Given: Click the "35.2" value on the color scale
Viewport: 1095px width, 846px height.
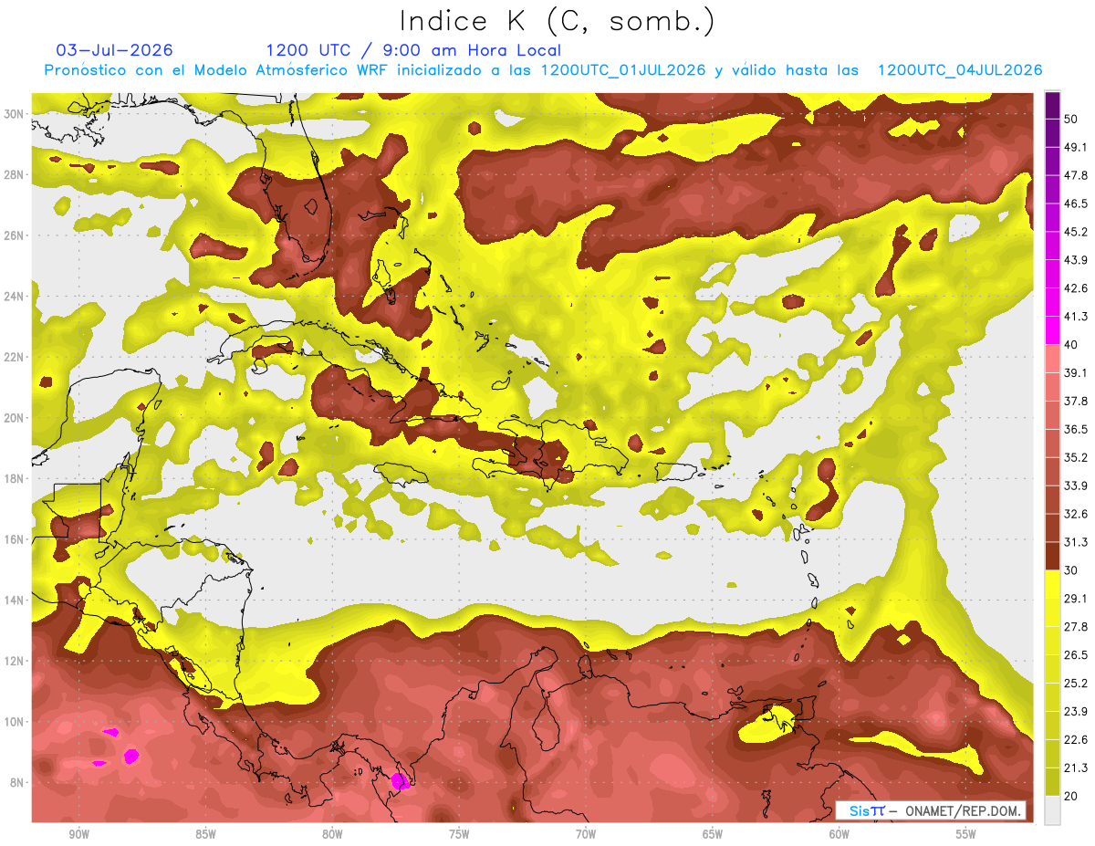Looking at the screenshot, I should pyautogui.click(x=1077, y=457).
